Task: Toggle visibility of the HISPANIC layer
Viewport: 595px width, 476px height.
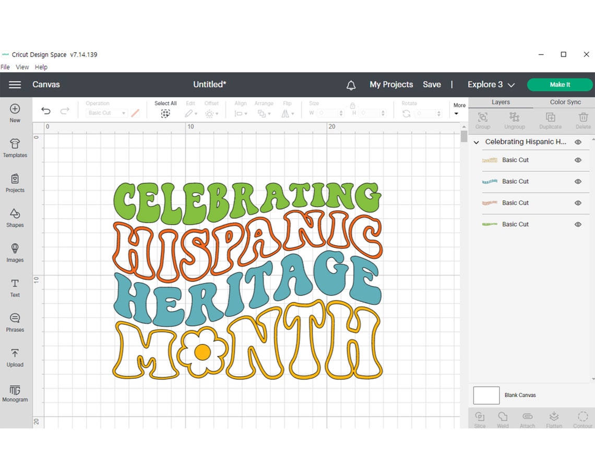Action: point(578,203)
